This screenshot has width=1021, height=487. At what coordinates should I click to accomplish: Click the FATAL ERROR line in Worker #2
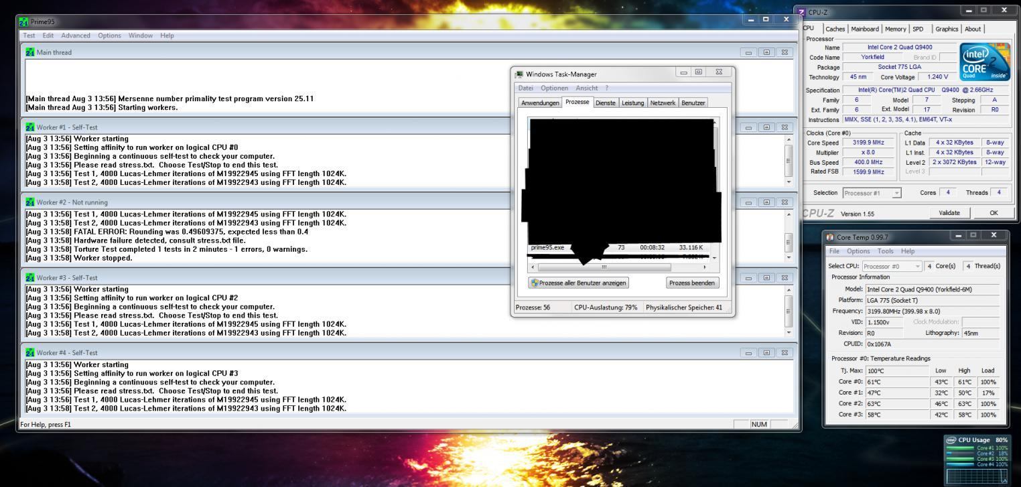click(x=167, y=232)
